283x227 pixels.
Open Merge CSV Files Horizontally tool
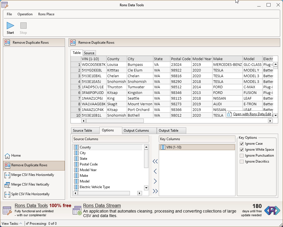(34, 175)
